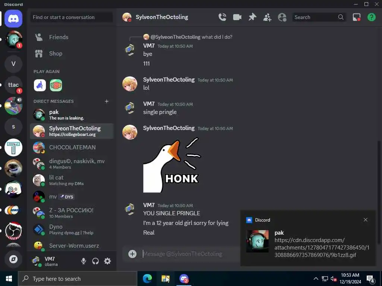Click VM7 username on 'single pringle' message

149,104
